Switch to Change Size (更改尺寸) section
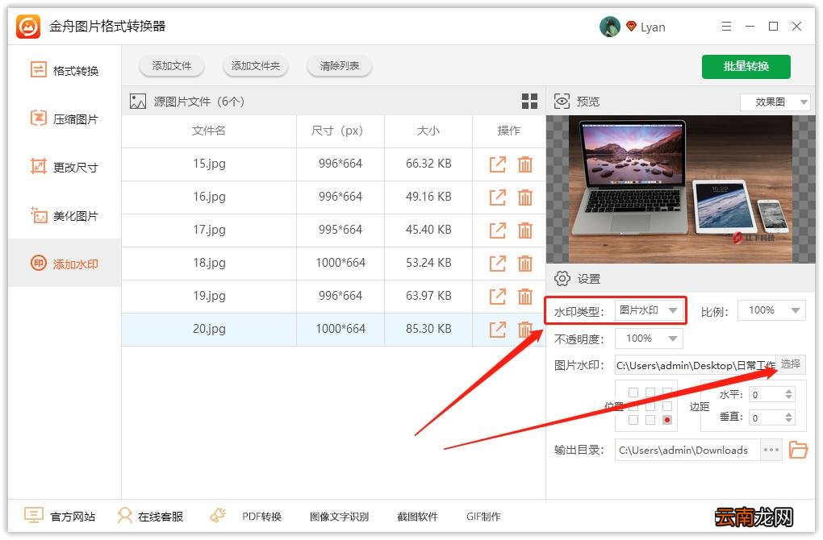823x540 pixels. pyautogui.click(x=65, y=168)
